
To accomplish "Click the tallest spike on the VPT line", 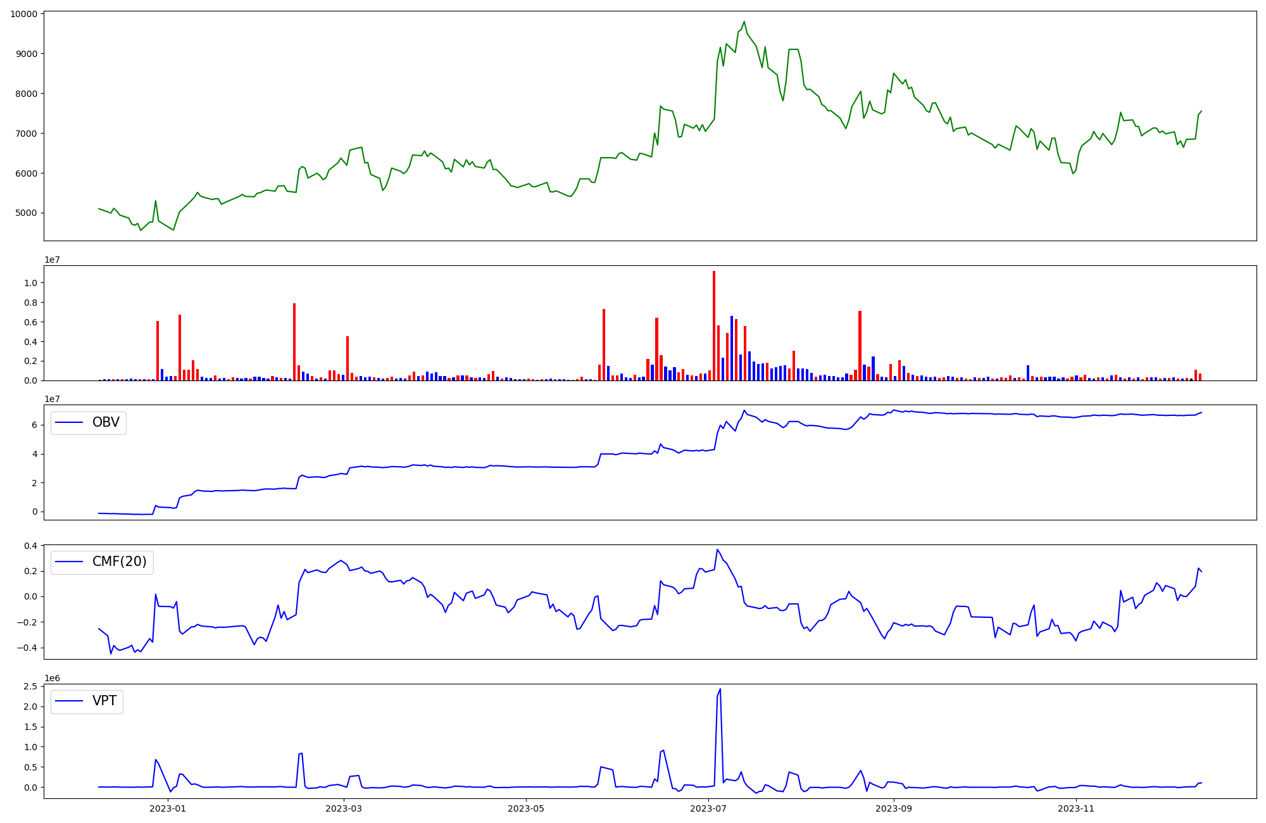I will 720,690.
